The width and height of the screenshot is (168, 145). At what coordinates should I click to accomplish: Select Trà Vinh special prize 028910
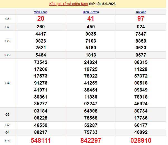[141, 140]
